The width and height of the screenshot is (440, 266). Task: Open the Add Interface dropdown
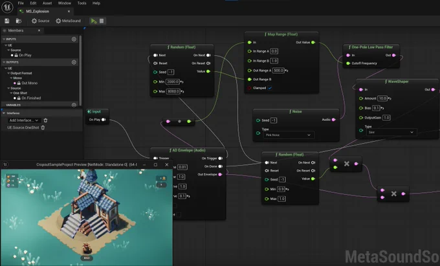[24, 120]
